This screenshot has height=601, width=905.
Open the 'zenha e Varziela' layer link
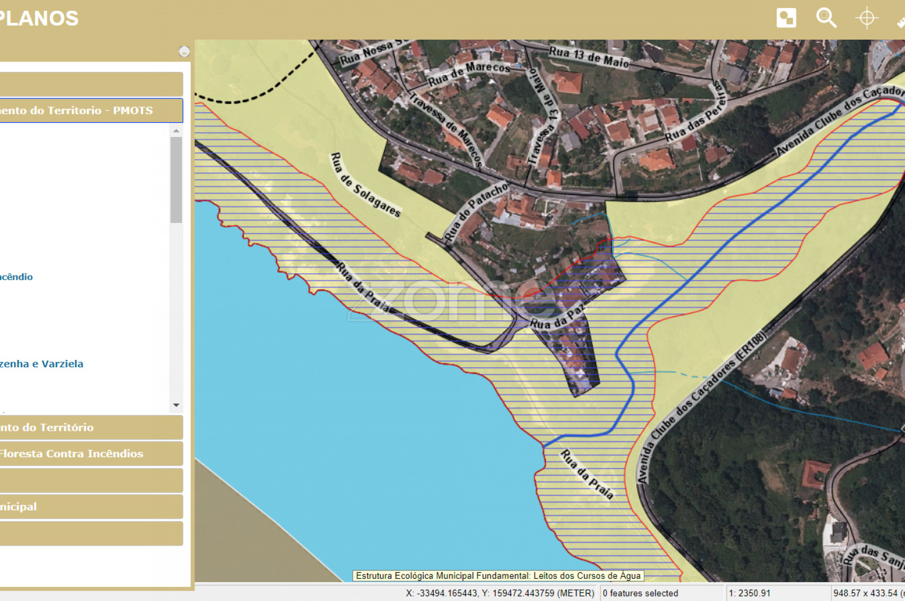(x=41, y=364)
